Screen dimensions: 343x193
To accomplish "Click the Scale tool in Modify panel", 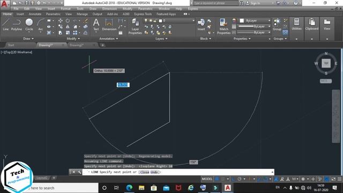I will coord(68,33).
